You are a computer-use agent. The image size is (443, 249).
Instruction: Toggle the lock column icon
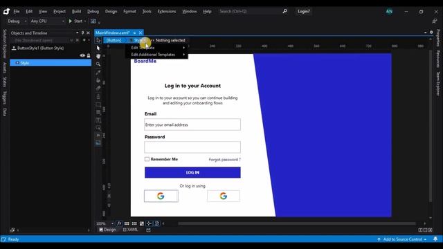89,55
